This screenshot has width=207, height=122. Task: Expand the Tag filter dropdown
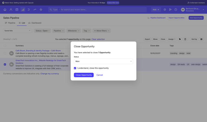coord(87,31)
